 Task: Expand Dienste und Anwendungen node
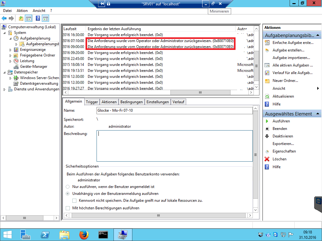(x=4, y=89)
